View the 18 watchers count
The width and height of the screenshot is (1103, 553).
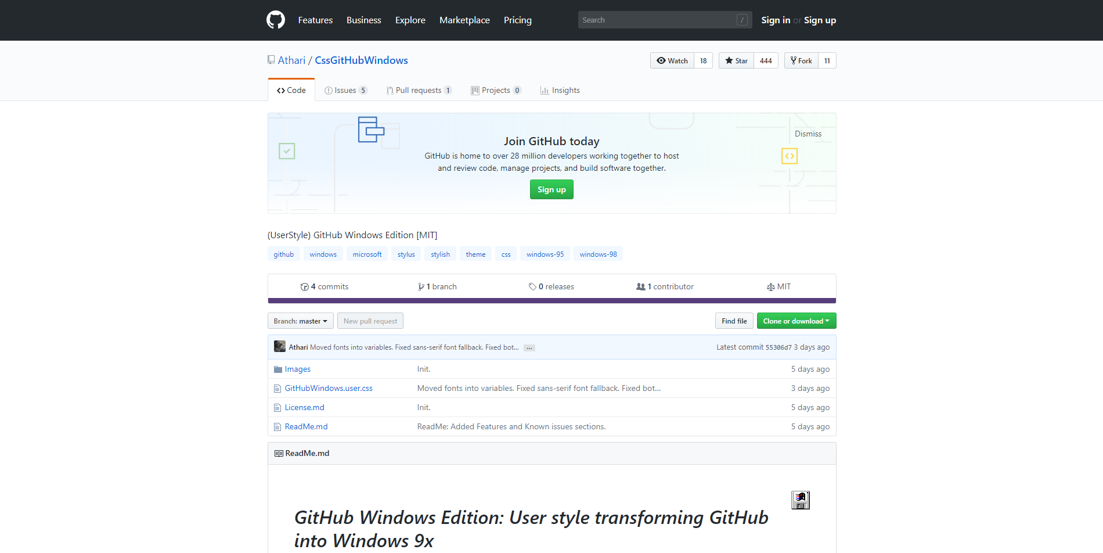click(703, 60)
